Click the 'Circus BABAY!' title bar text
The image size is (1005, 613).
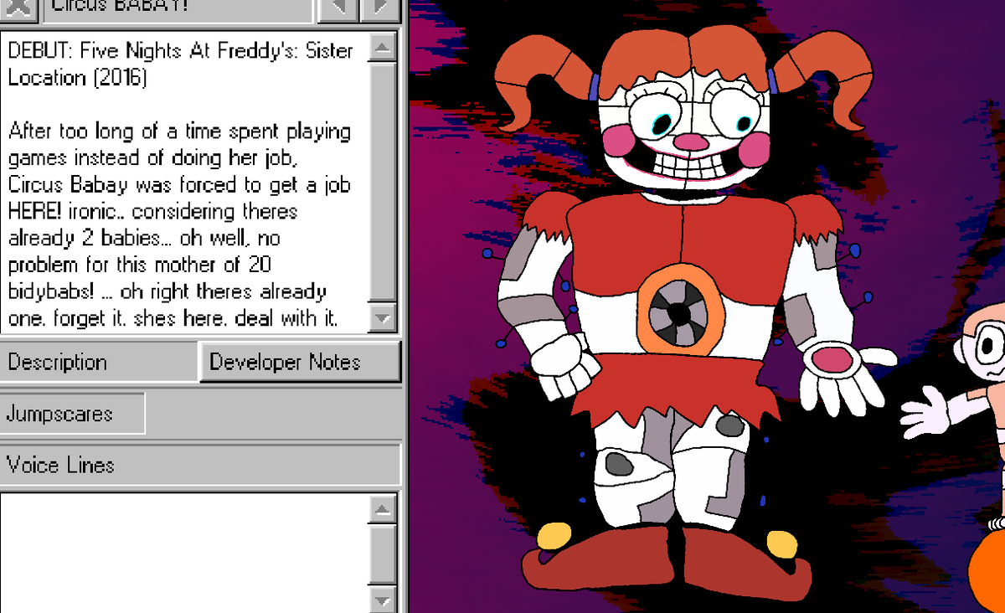[x=119, y=8]
